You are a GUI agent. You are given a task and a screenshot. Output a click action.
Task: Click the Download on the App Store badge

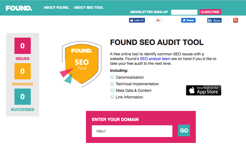pyautogui.click(x=203, y=90)
